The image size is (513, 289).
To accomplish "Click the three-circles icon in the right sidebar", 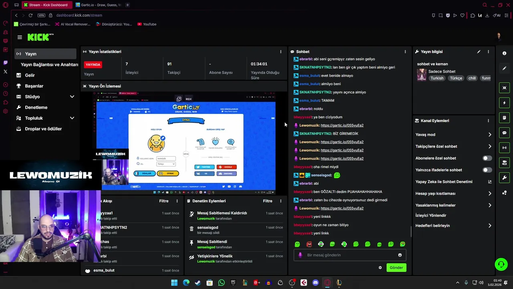I will pos(504,193).
